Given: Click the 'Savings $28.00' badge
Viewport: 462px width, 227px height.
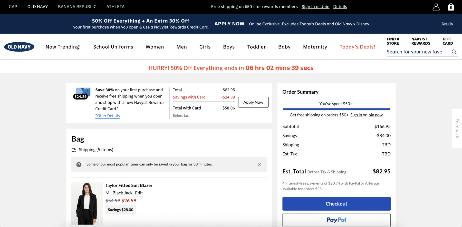Looking at the screenshot, I should click(121, 210).
